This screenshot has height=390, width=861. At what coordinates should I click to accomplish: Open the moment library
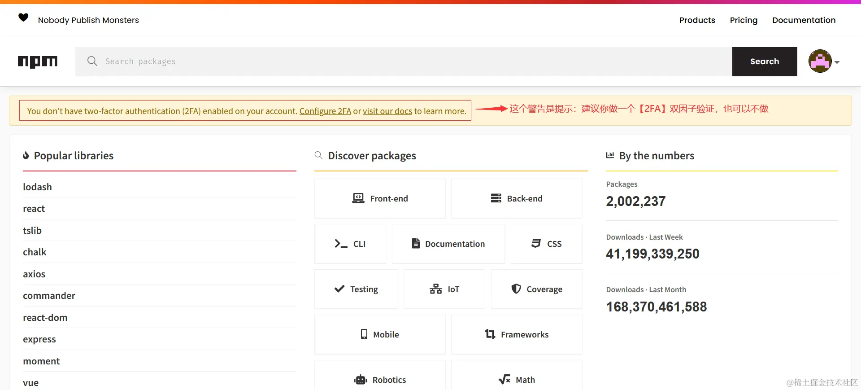click(x=41, y=361)
